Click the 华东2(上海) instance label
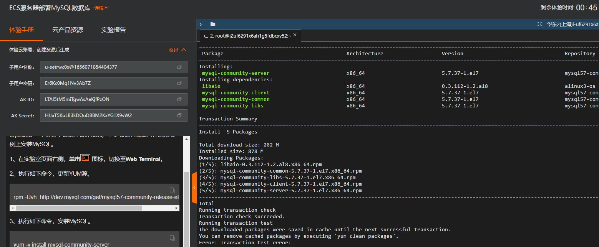This screenshot has height=247, width=599. coord(573,24)
